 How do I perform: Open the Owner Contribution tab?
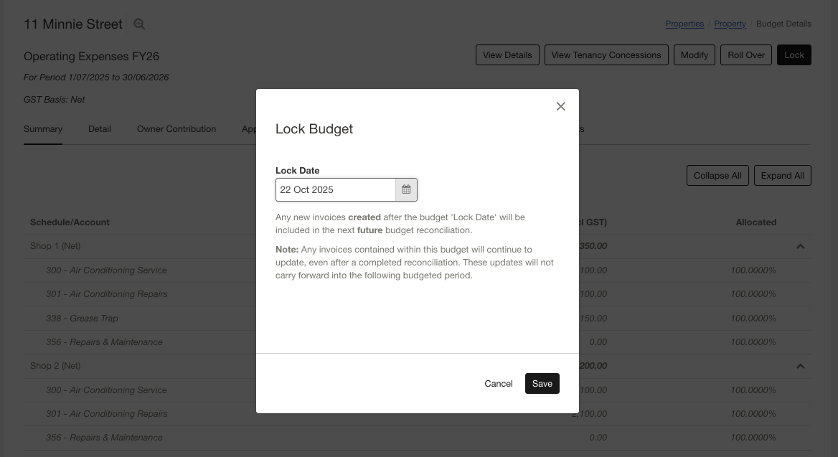[176, 129]
